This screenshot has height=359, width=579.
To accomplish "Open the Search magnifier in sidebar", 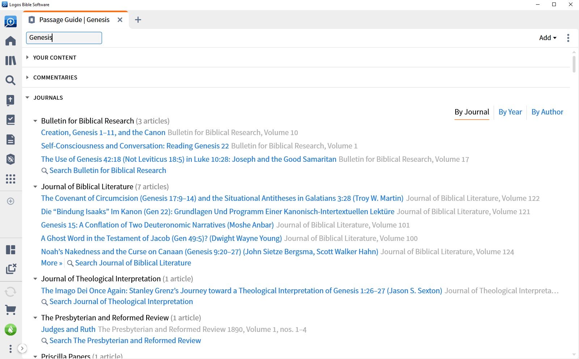I will [10, 80].
